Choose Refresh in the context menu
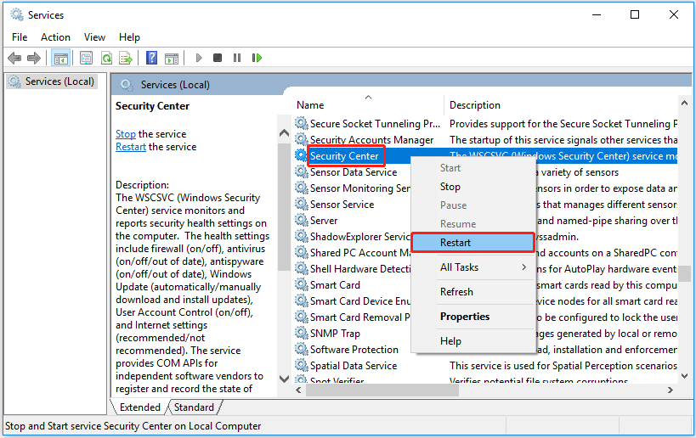This screenshot has height=438, width=696. (473, 292)
